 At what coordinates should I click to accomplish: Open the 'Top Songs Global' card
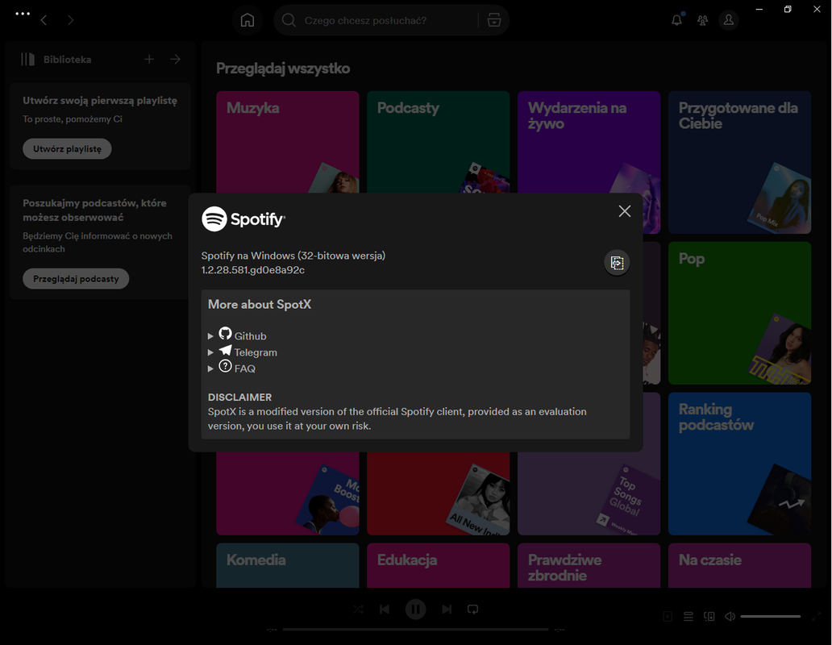[589, 493]
